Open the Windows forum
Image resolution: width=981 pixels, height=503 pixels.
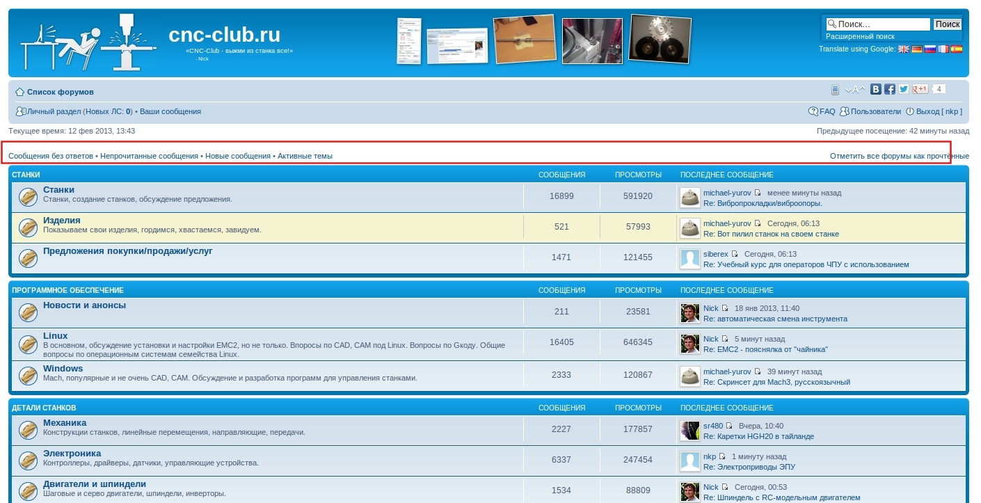(63, 369)
